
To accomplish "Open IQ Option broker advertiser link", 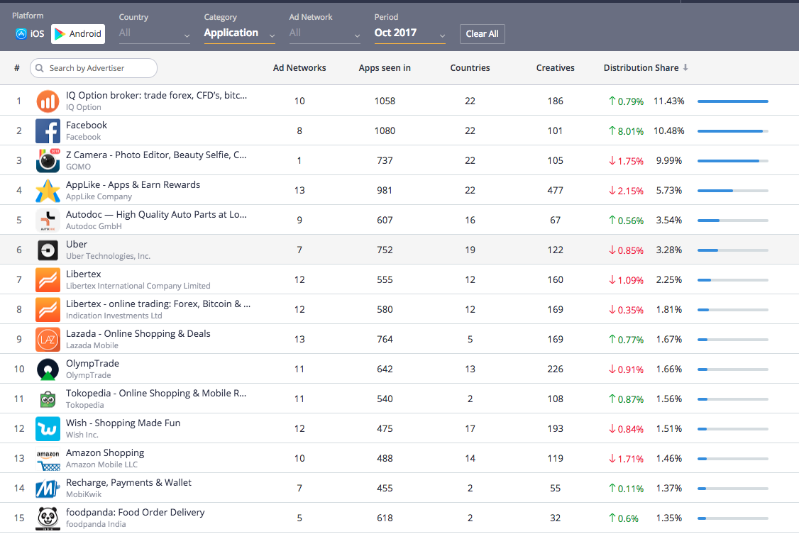I will tap(156, 95).
